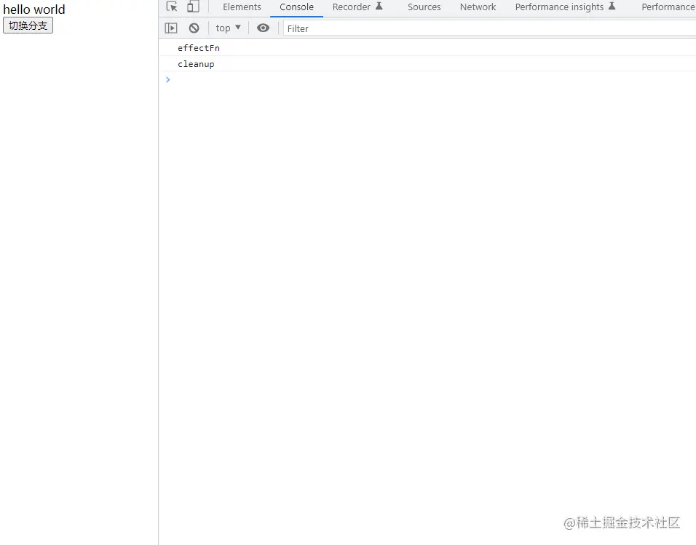This screenshot has height=545, width=696.
Task: Select the cleanup log line
Action: click(427, 64)
